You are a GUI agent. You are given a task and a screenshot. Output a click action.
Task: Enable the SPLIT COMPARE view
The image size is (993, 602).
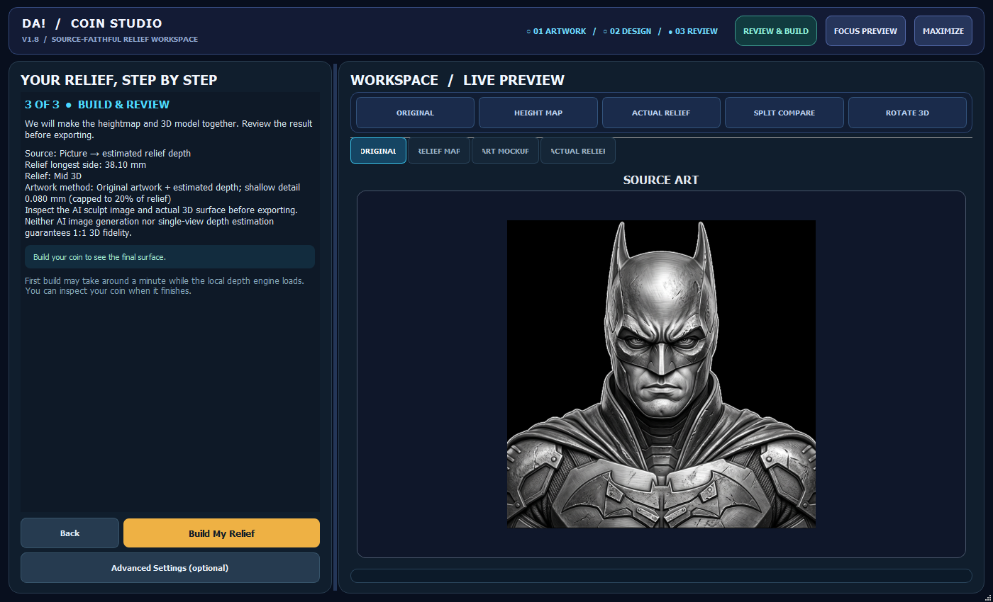(784, 113)
